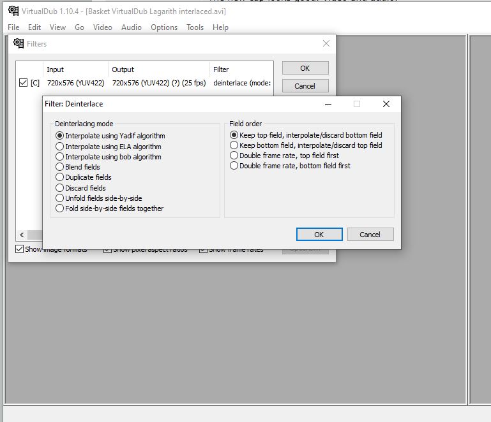Select Fold side-by-side fields together
The width and height of the screenshot is (491, 422).
(x=109, y=208)
